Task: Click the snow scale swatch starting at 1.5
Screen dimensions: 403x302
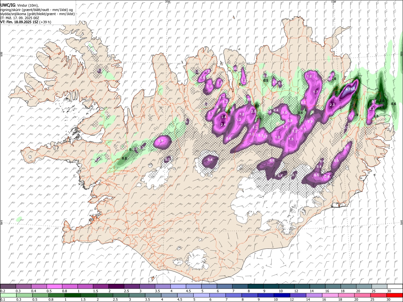Action: pyautogui.click(x=101, y=287)
